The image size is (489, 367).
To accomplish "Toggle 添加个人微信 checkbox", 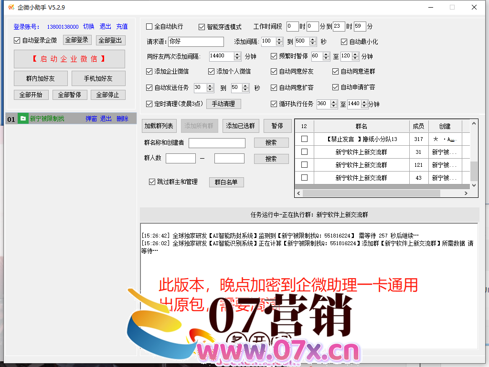I will (x=211, y=72).
